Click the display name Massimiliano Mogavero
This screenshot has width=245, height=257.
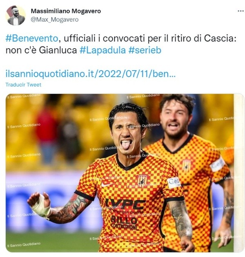point(66,11)
